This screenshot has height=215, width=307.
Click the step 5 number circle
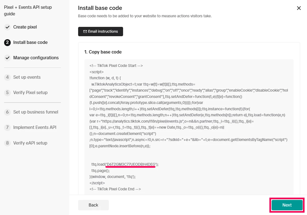(7, 93)
